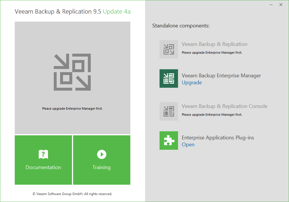Viewport: 289px width, 202px height.
Task: Click the Open link for Enterprise Applications Plug-ins
Action: coord(188,145)
